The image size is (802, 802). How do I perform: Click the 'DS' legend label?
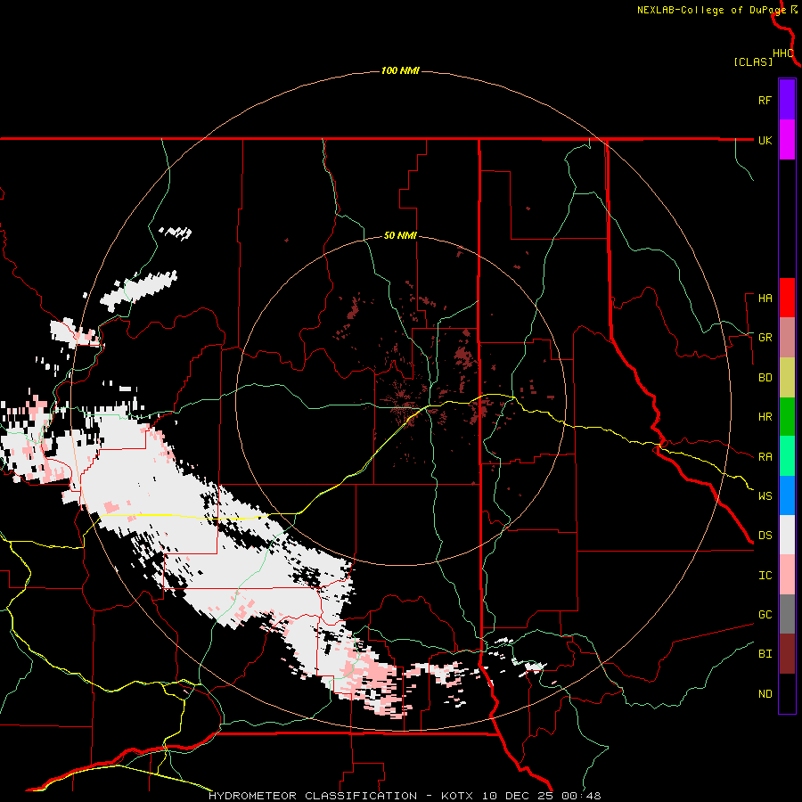click(x=765, y=536)
